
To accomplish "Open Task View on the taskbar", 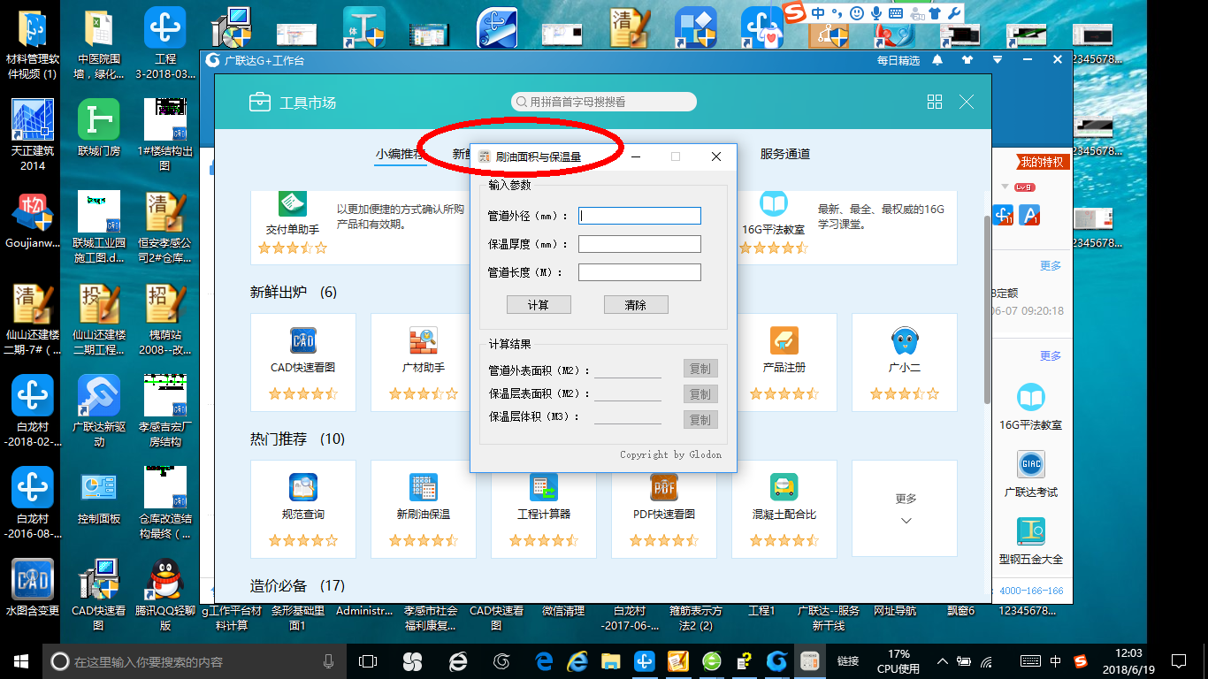I will pyautogui.click(x=368, y=661).
